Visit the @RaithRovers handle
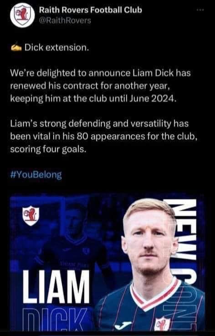Viewport: 215px width, 336px height. (x=65, y=21)
